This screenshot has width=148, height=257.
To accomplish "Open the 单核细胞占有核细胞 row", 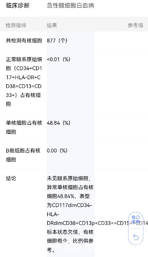I will (x=74, y=128).
